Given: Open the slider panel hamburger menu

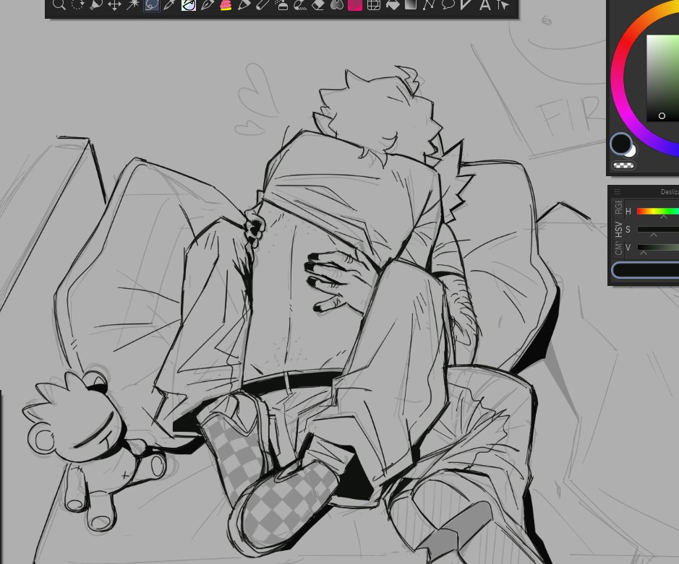Looking at the screenshot, I should pos(618,191).
